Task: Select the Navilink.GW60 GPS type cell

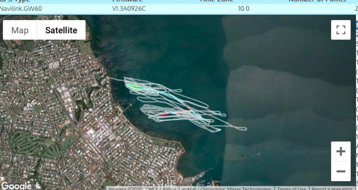Action: [x=21, y=9]
